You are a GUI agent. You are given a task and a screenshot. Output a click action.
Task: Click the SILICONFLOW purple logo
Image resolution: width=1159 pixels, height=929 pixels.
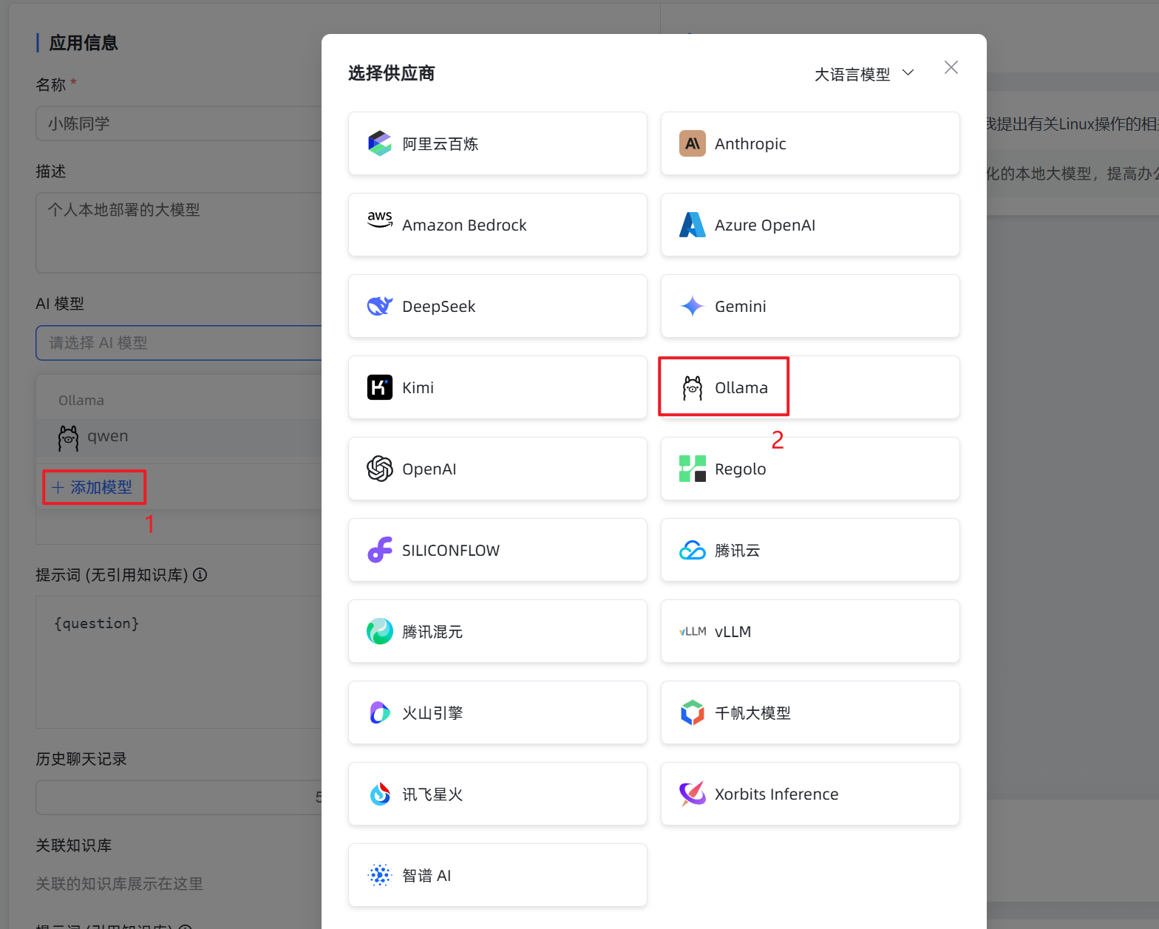point(380,550)
